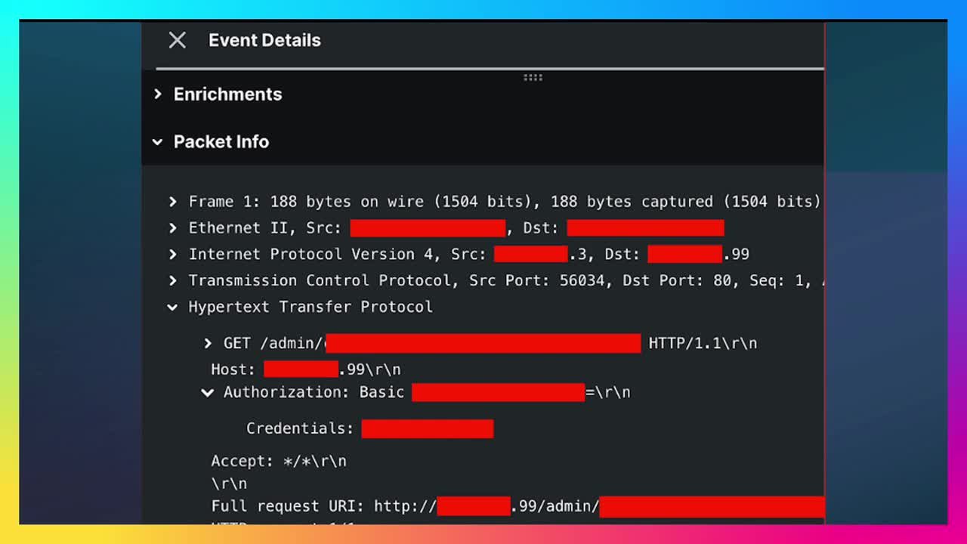
Task: Select the Credentials field line
Action: click(369, 428)
